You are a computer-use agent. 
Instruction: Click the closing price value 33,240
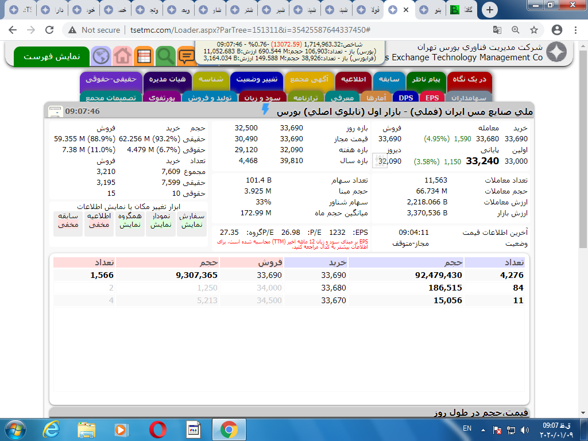(482, 161)
